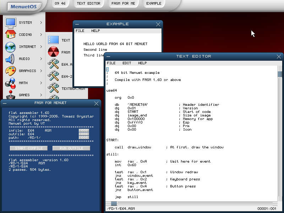Switch to TEXT EDITOR on the top panel
Screen dimensions: 284x213
tap(88, 4)
